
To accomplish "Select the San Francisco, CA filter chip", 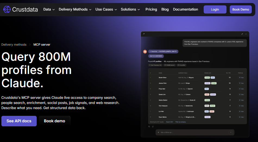I will 155,65.
